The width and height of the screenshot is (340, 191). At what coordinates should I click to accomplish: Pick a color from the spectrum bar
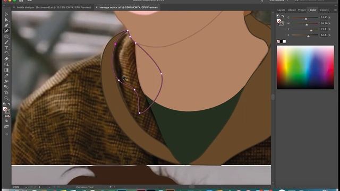coord(305,67)
